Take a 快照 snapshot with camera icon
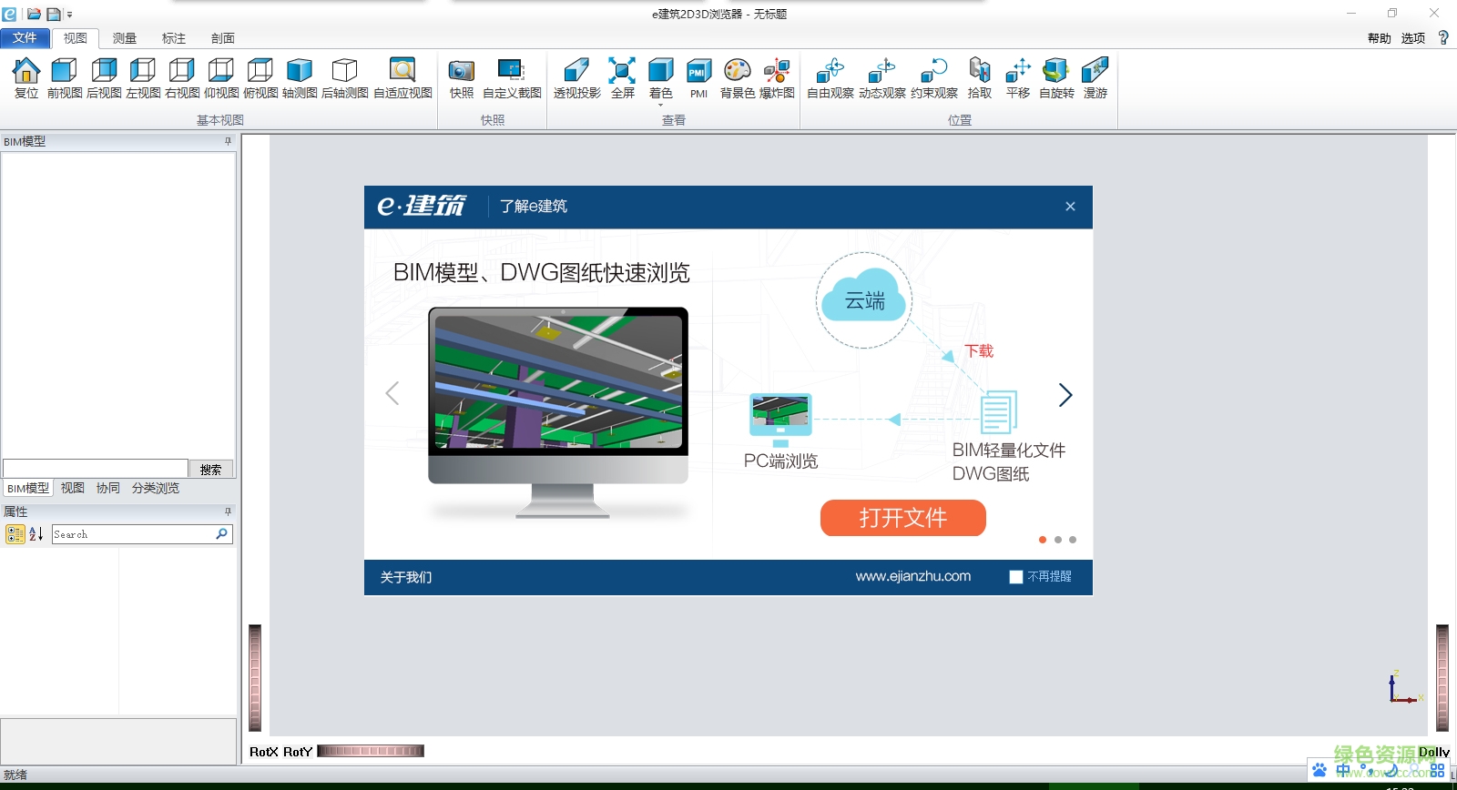 [462, 78]
